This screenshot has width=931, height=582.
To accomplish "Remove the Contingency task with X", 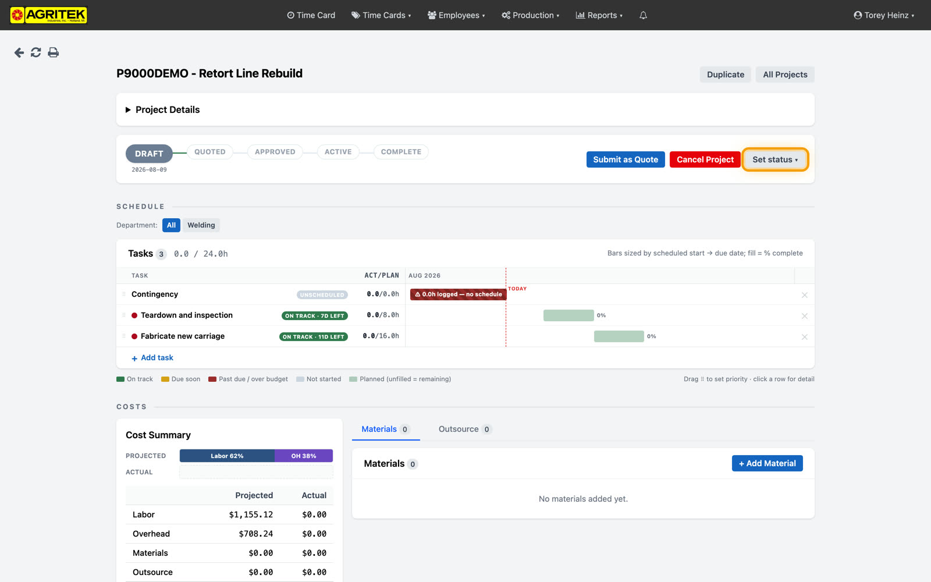I will tap(805, 295).
